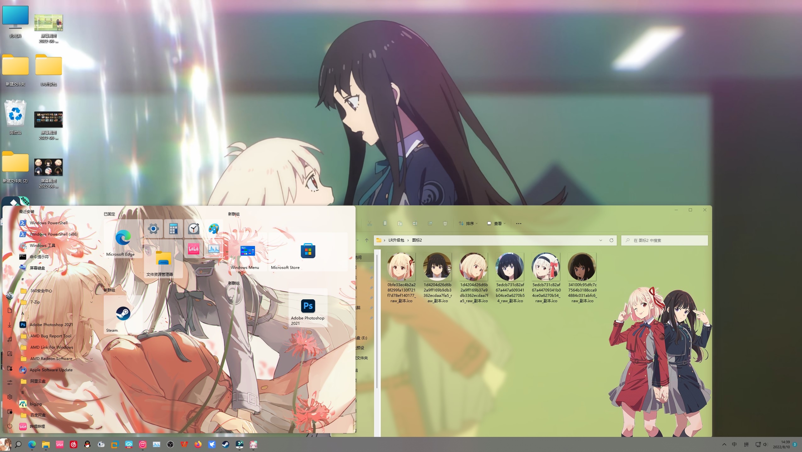Click the OBS Studio taskbar icon
The width and height of the screenshot is (802, 452).
click(x=170, y=444)
